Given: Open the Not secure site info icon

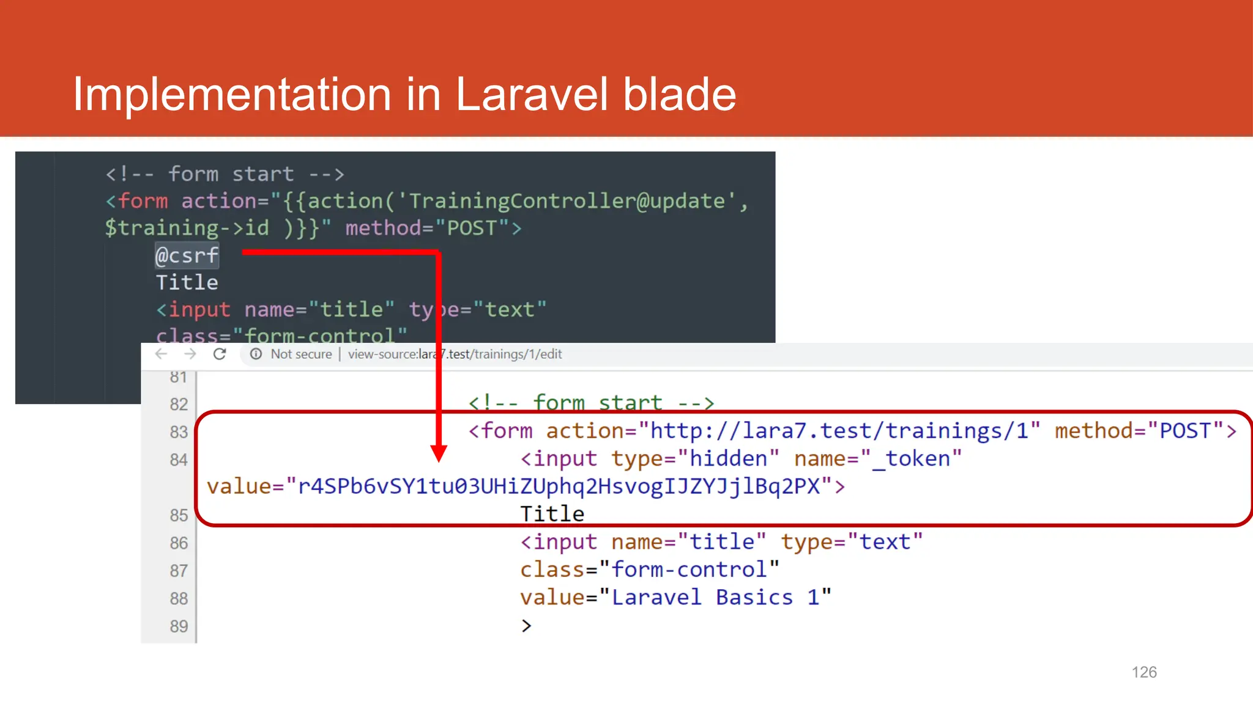Looking at the screenshot, I should (256, 354).
